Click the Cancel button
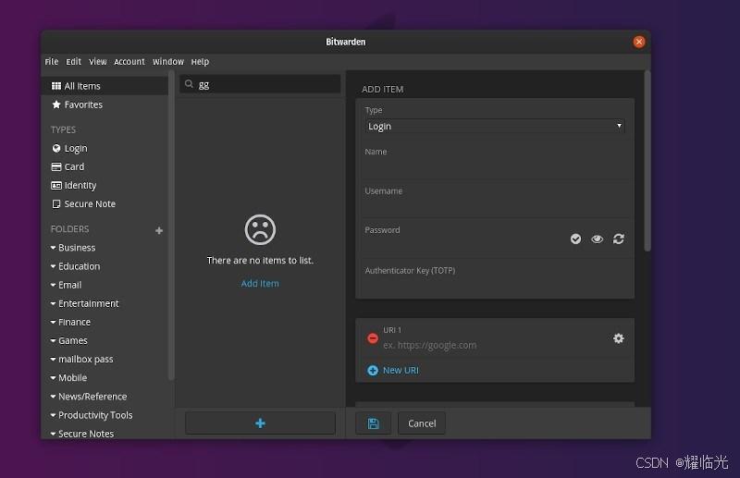The width and height of the screenshot is (740, 478). [422, 423]
